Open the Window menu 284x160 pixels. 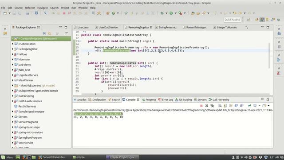tap(83, 8)
